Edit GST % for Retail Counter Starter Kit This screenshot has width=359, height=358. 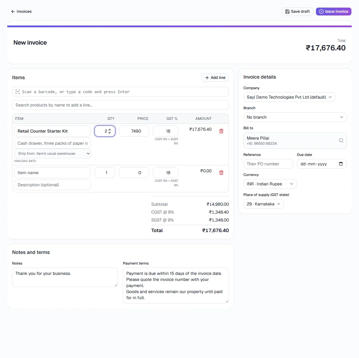tap(165, 131)
